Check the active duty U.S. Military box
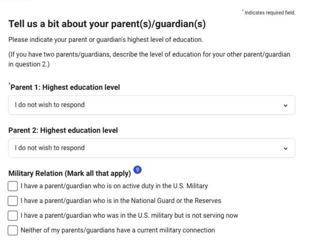Screen dimensions: 311x246 13,186
